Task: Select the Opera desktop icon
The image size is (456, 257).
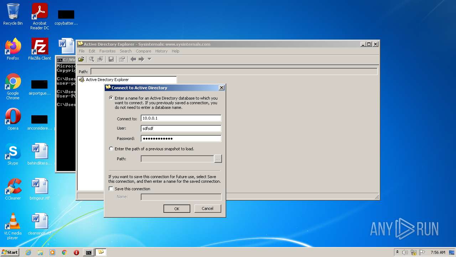Action: coord(13,119)
